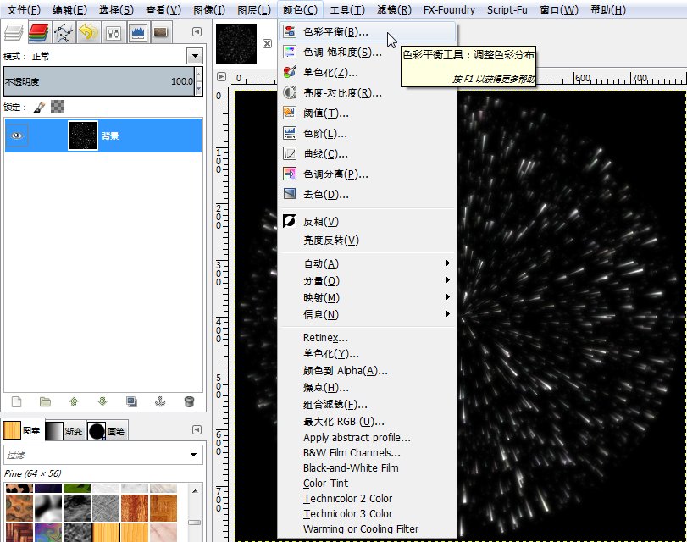Image resolution: width=687 pixels, height=542 pixels.
Task: Choose 色阶(L) levels
Action: [x=367, y=133]
